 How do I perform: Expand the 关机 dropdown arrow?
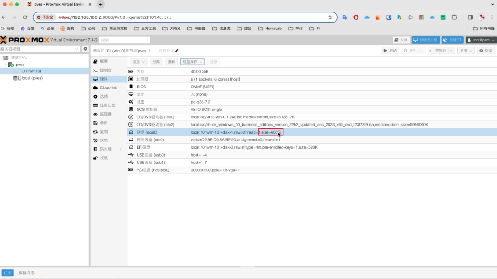coord(421,51)
